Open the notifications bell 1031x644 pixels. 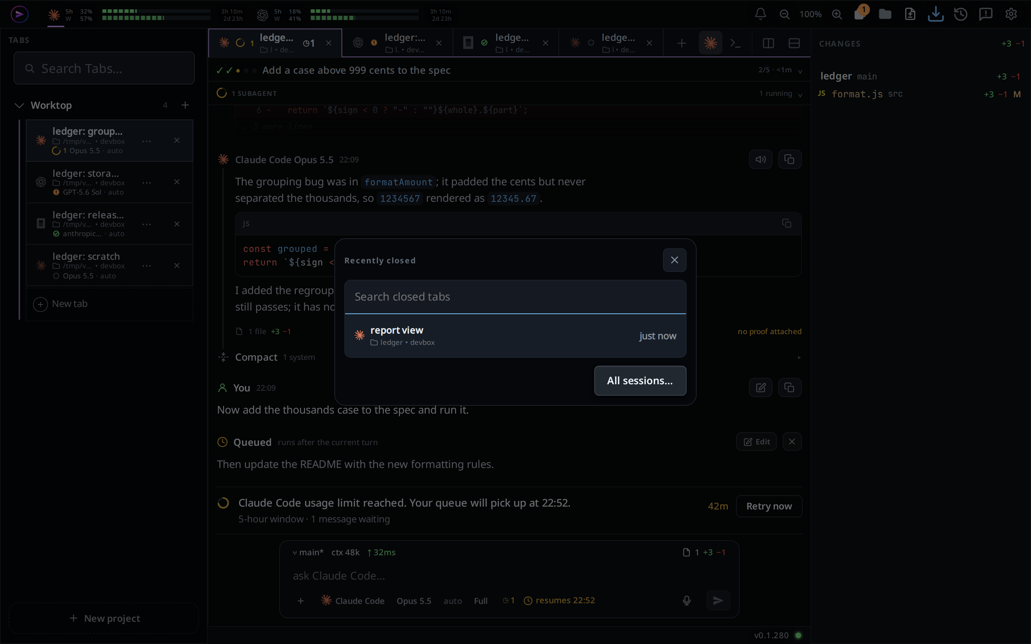coord(760,14)
